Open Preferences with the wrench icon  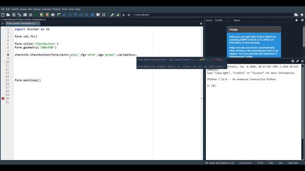(112, 15)
